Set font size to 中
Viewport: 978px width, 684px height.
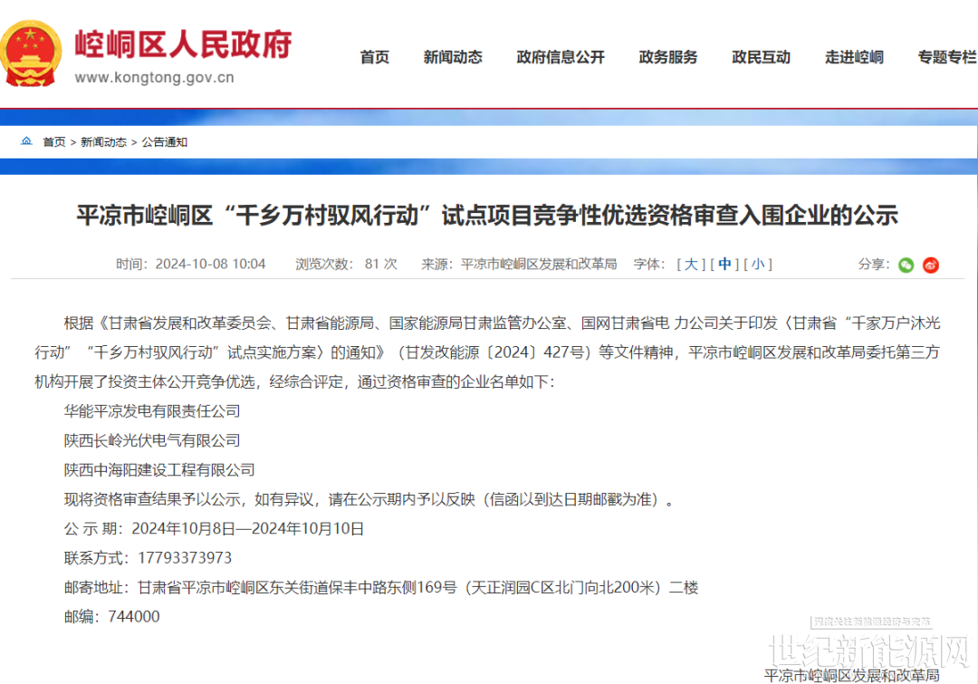tap(724, 264)
